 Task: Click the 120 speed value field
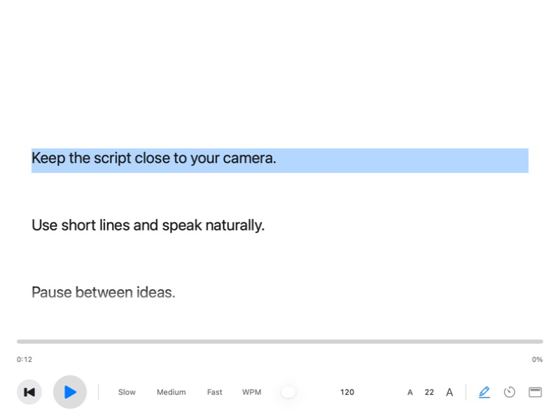pos(346,392)
